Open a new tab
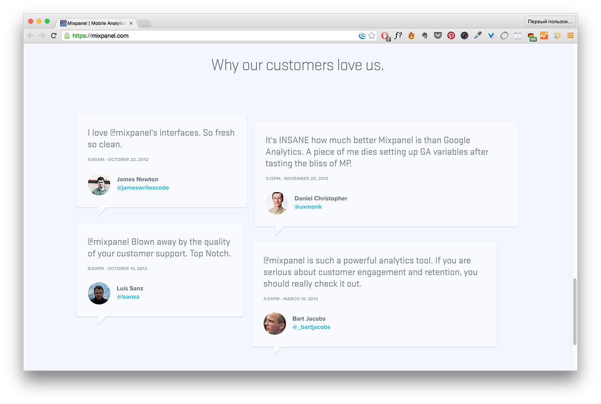The width and height of the screenshot is (601, 404). (145, 23)
